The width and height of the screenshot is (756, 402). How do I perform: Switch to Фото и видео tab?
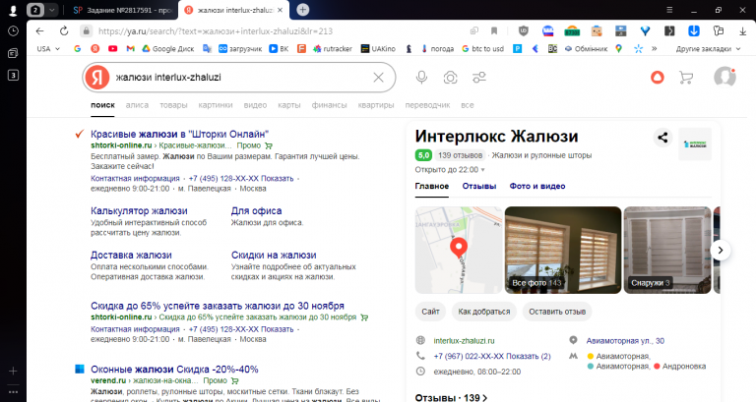coord(537,186)
